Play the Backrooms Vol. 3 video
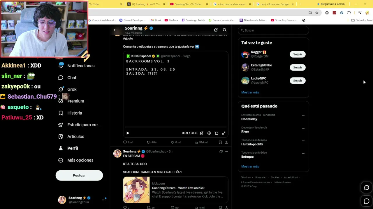 coord(128,133)
